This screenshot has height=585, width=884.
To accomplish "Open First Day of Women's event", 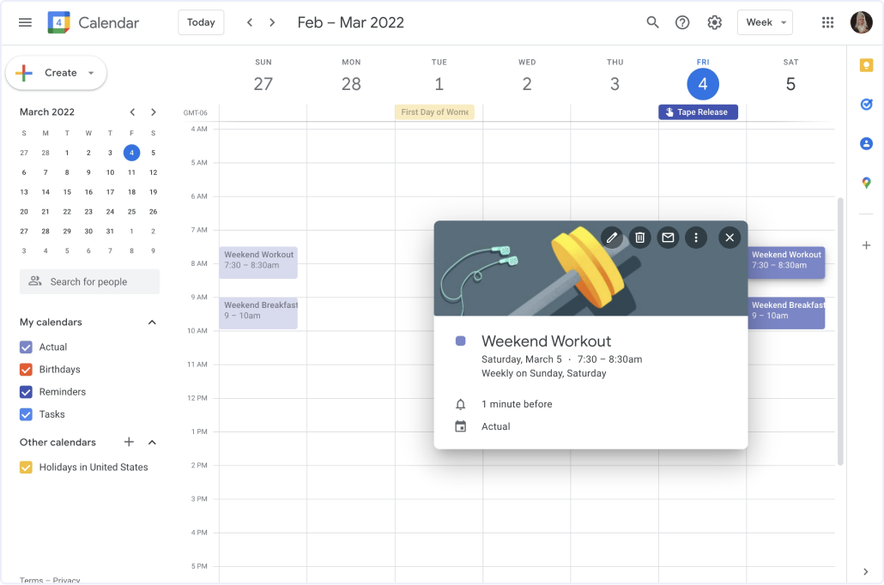I will click(434, 112).
